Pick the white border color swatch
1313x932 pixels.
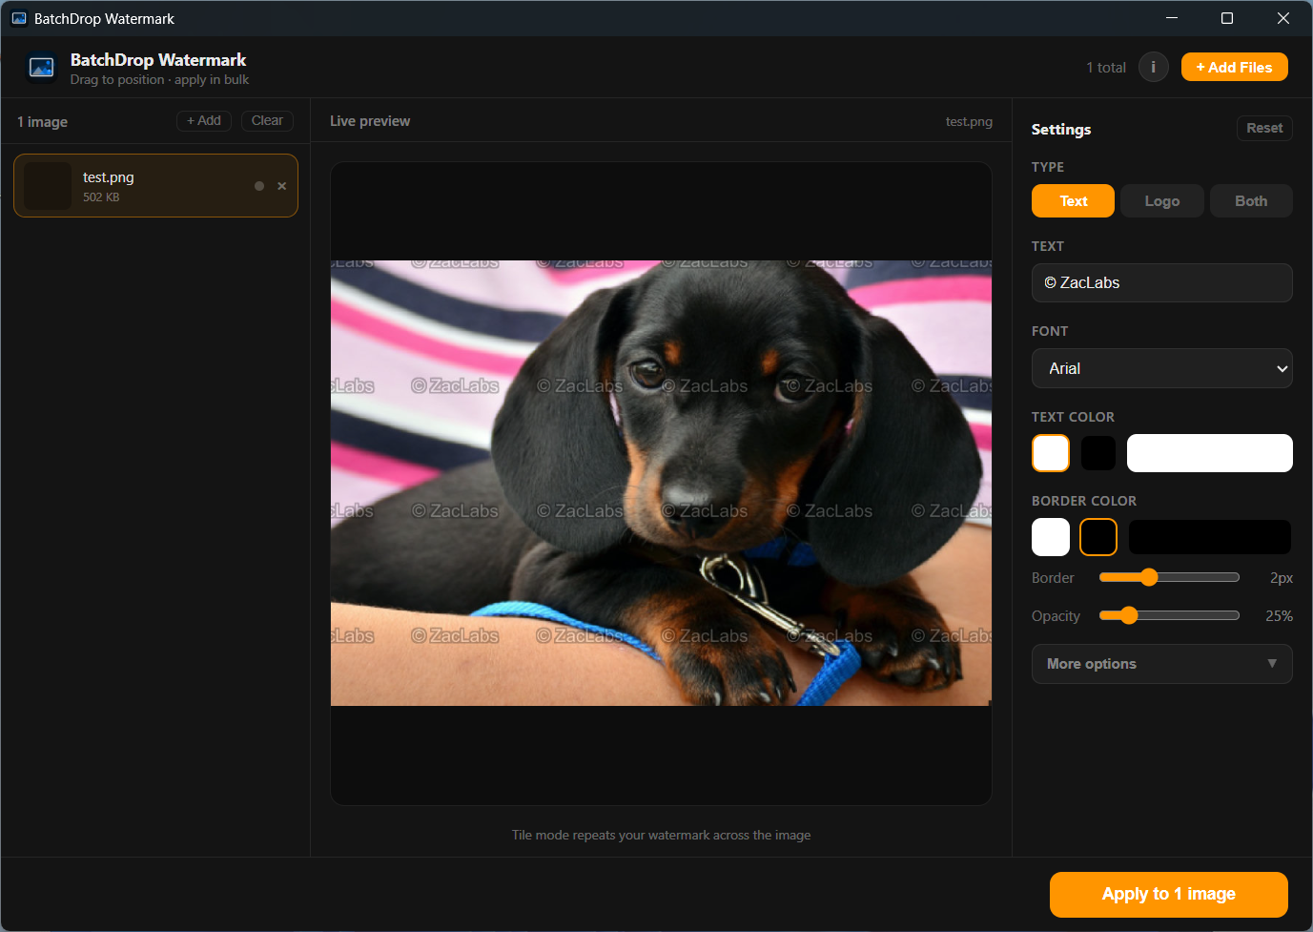click(x=1051, y=537)
